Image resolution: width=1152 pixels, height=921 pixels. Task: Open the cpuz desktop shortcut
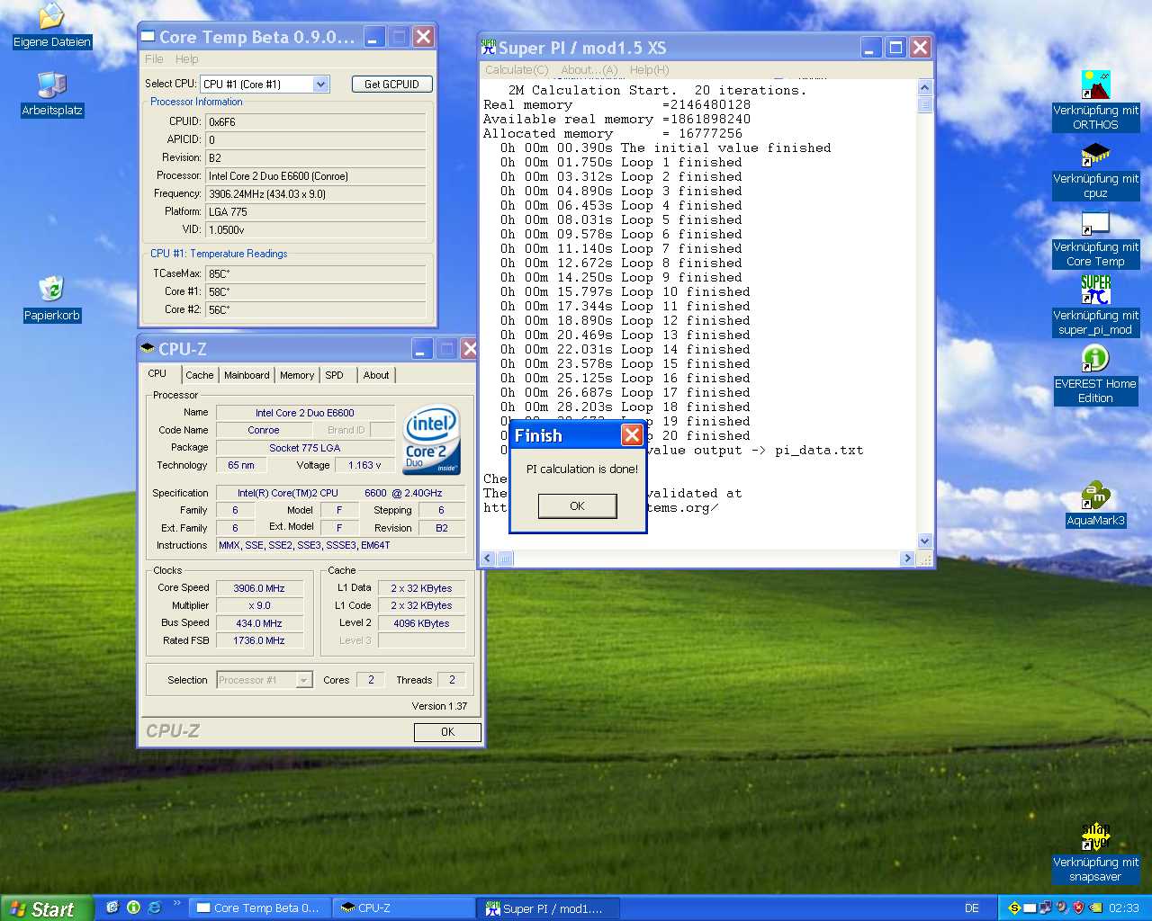pyautogui.click(x=1095, y=155)
